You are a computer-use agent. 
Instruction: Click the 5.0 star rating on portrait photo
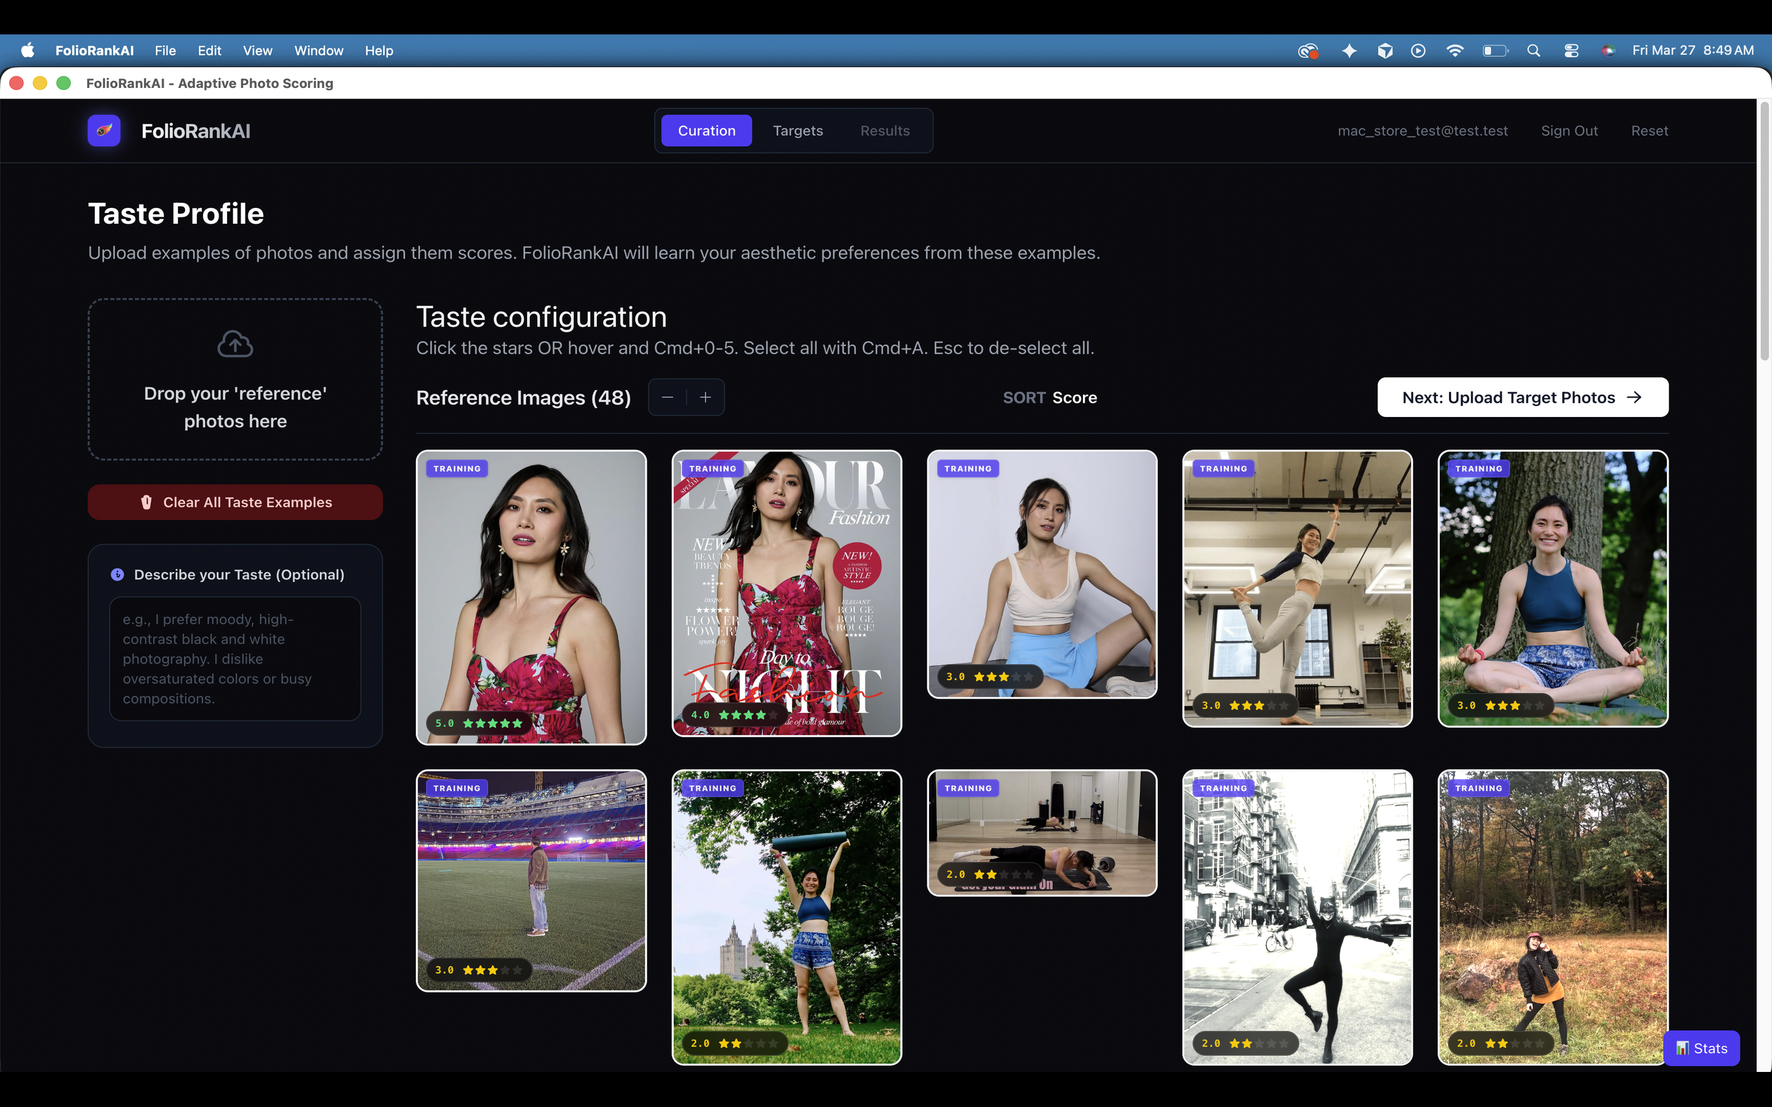point(479,723)
